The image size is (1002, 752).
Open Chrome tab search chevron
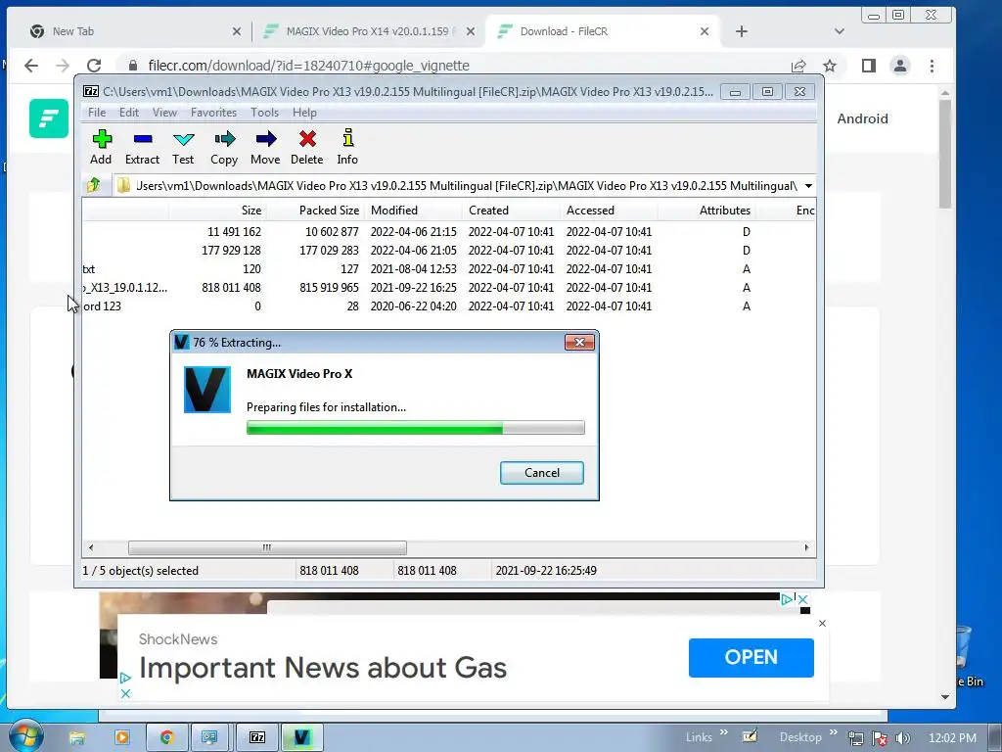tap(840, 31)
